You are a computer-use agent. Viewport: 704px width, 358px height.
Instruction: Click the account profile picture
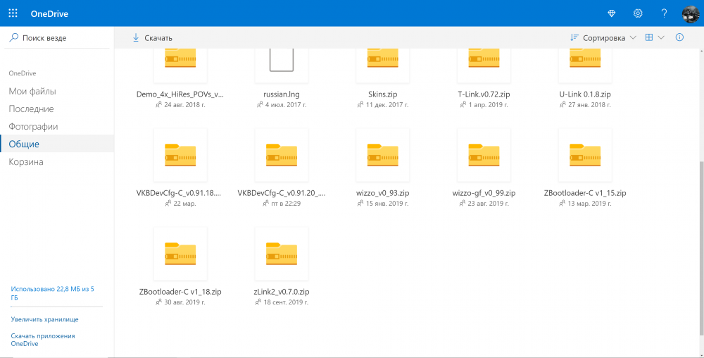[x=691, y=13]
